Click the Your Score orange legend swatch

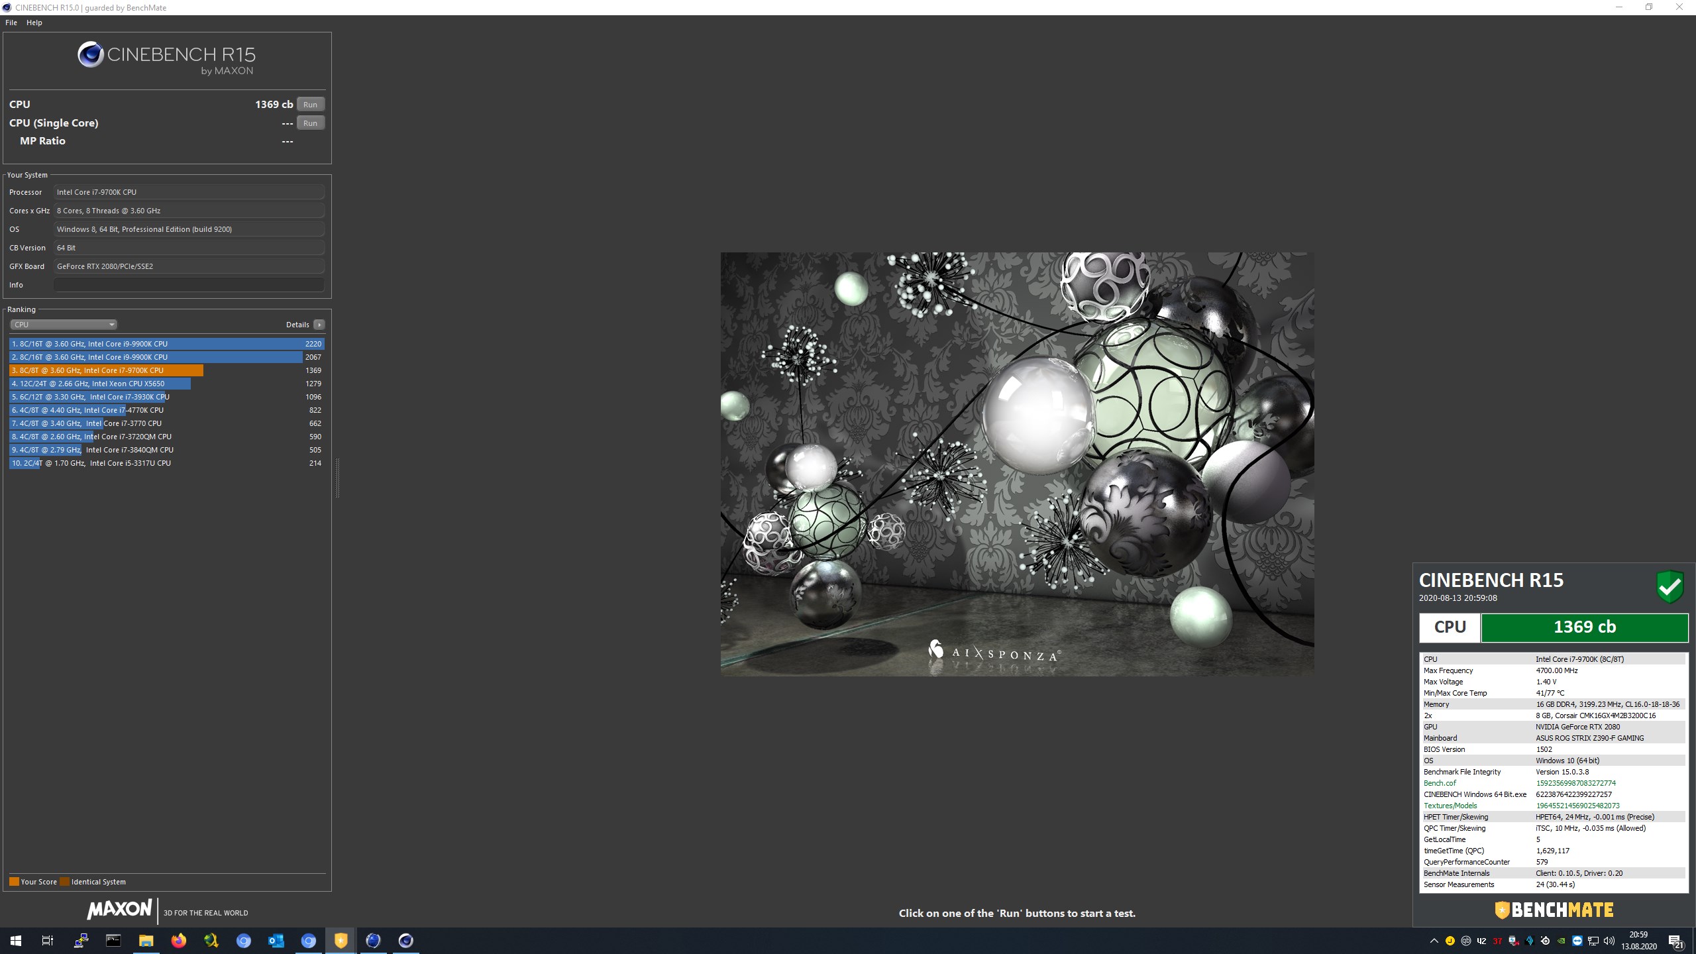tap(14, 882)
